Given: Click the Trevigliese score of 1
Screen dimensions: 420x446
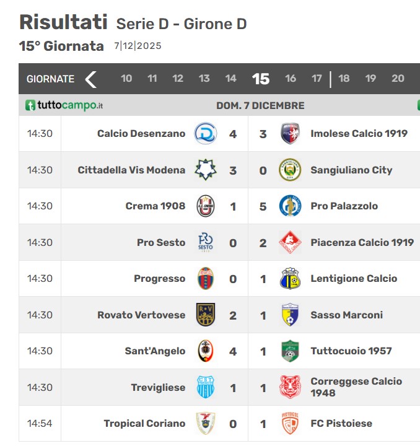Looking at the screenshot, I should [233, 388].
